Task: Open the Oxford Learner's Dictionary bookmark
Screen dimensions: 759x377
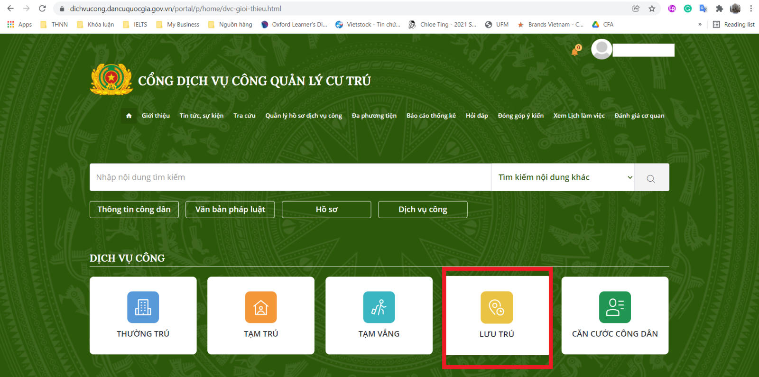Action: pyautogui.click(x=294, y=24)
